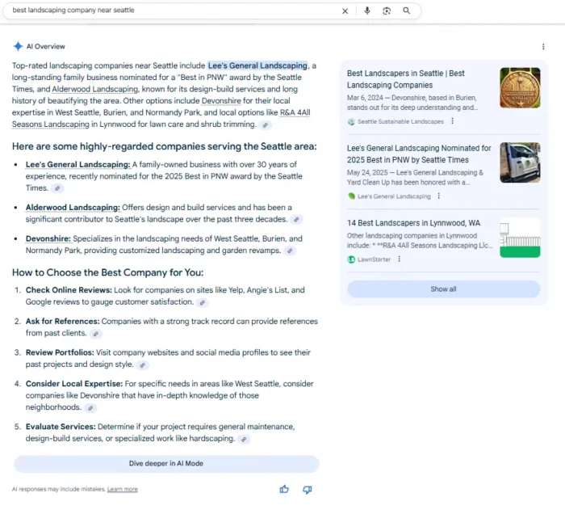Click the magnifying glass search icon
The height and width of the screenshot is (510, 565).
click(x=406, y=11)
